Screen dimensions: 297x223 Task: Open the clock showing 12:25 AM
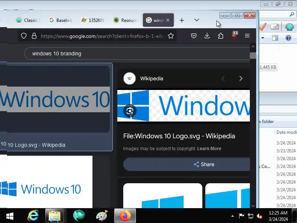click(x=278, y=216)
